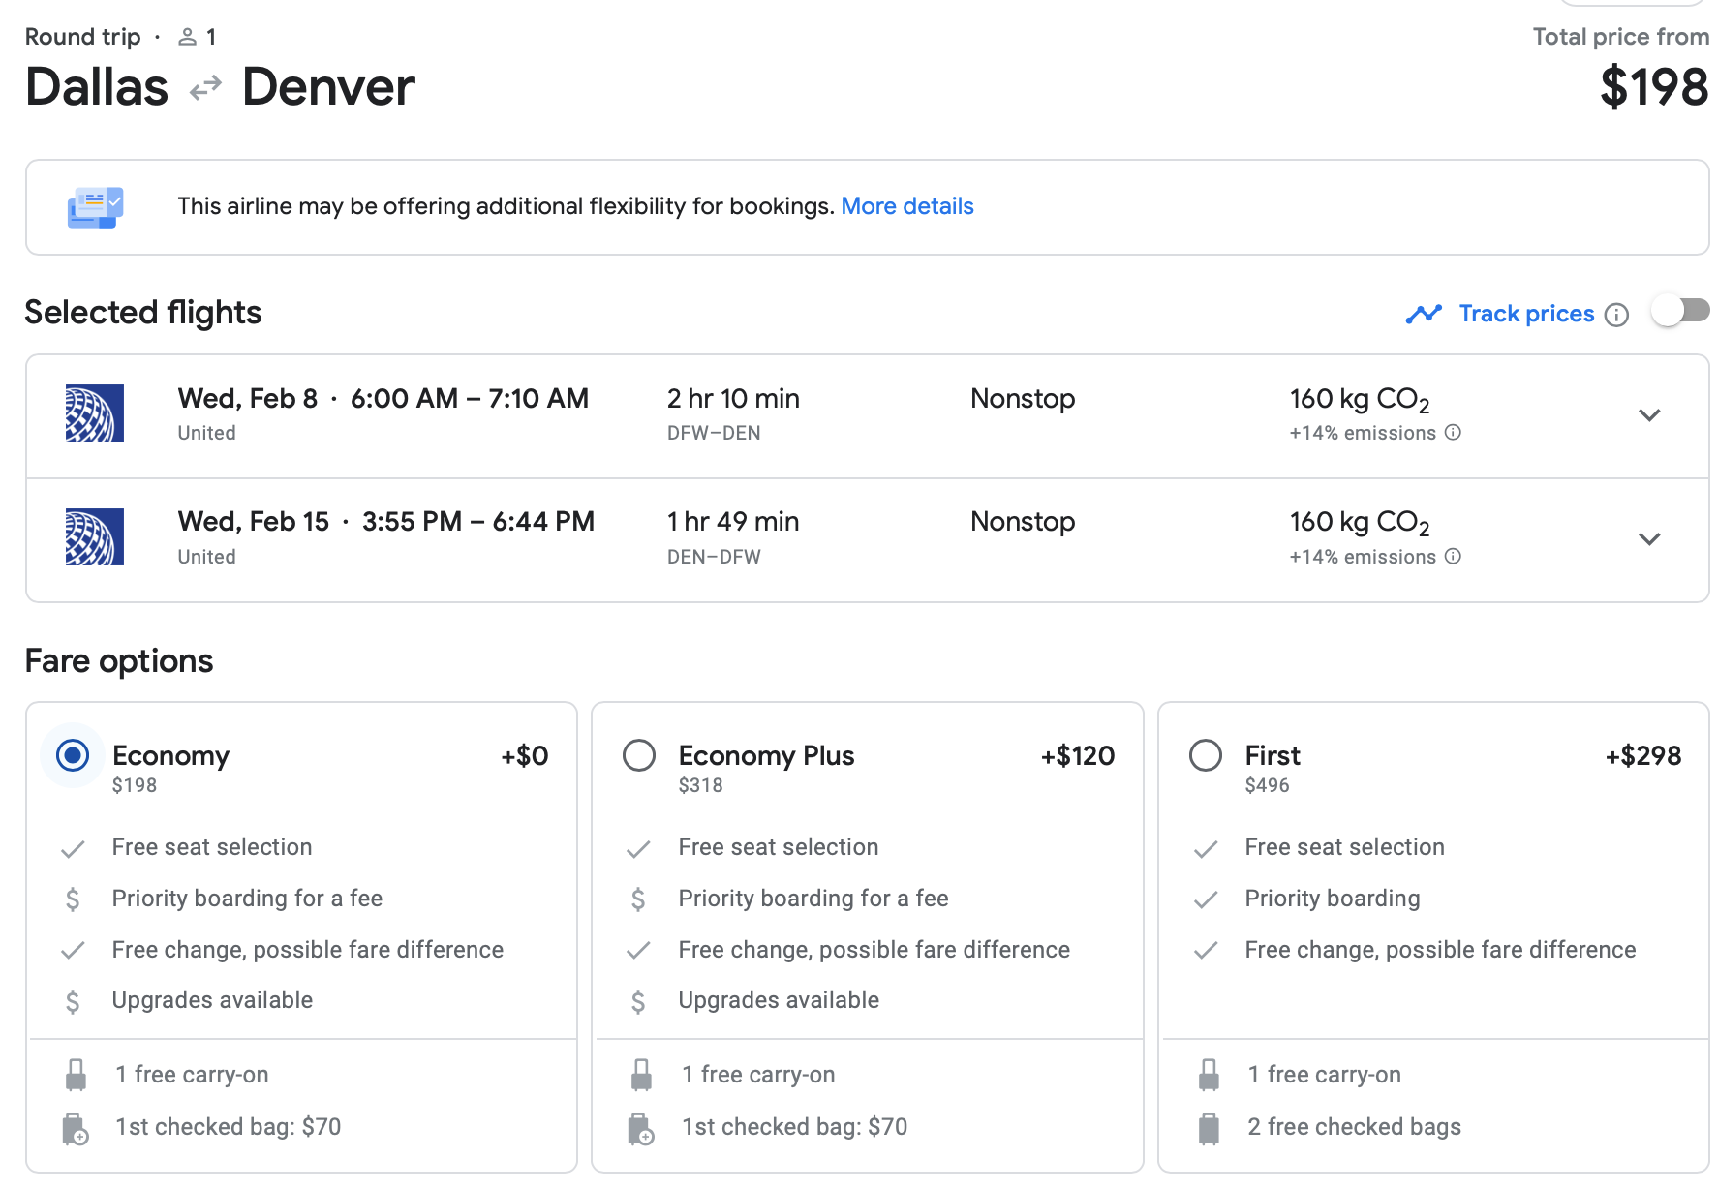The height and width of the screenshot is (1189, 1718).
Task: Enable the Track prices toggle
Action: point(1680,312)
